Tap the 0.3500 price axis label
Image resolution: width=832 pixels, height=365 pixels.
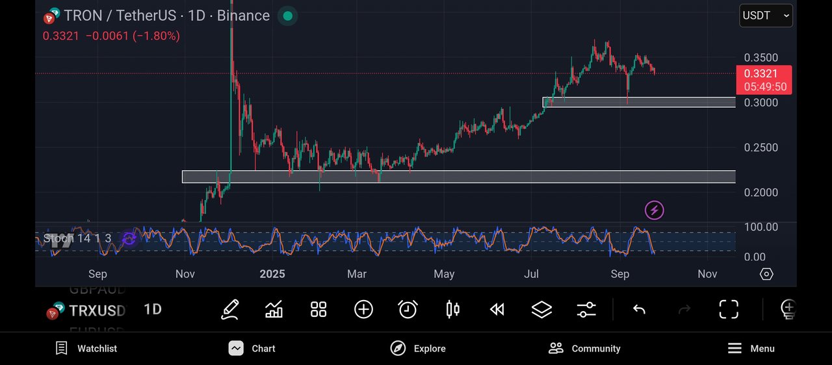pos(761,58)
